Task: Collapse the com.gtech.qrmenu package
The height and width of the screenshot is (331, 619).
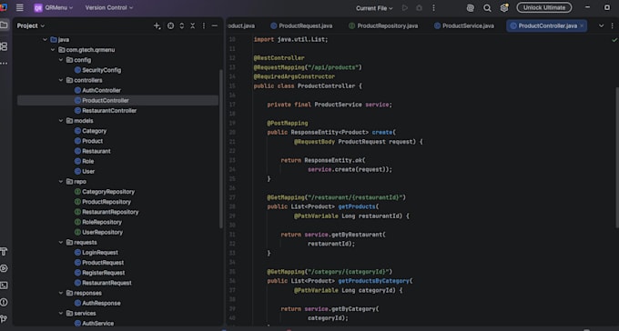Action: click(53, 50)
